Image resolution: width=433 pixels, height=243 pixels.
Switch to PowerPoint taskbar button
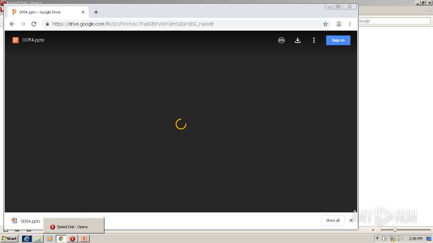[x=84, y=239]
